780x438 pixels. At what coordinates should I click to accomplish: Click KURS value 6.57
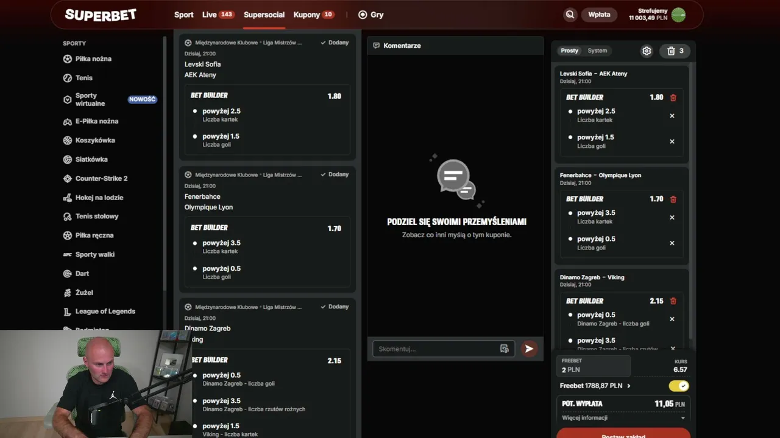click(680, 369)
